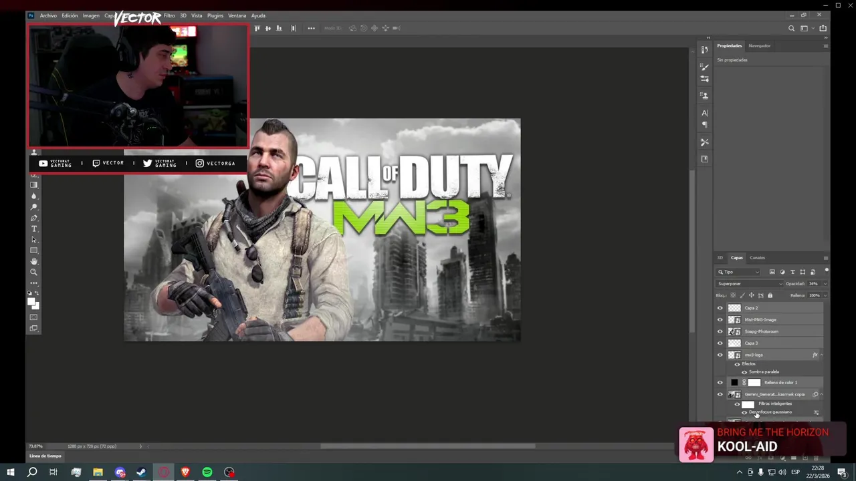
Task: Click the black color fill layer thumbnail
Action: [734, 383]
